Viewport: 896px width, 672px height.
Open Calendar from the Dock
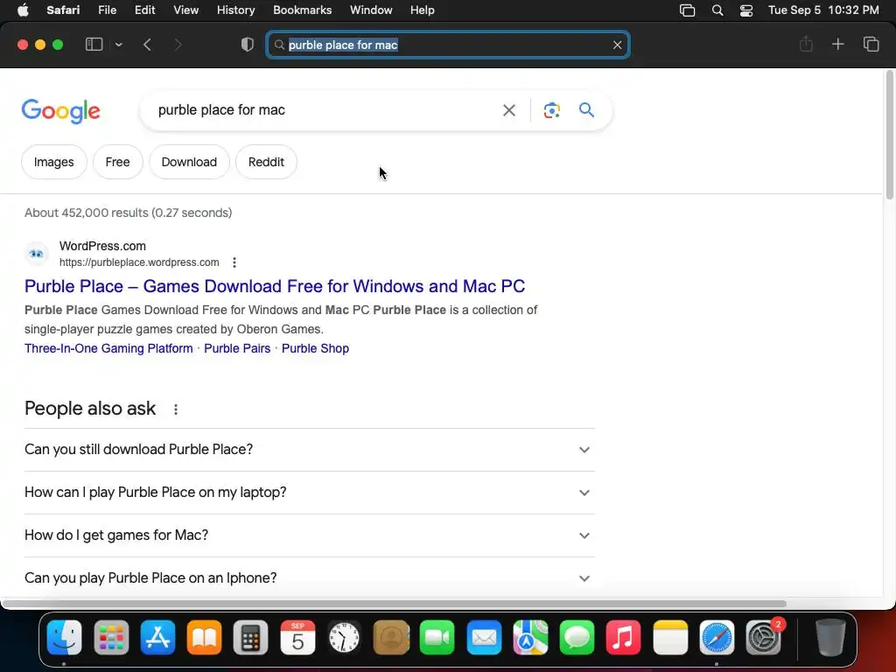pyautogui.click(x=297, y=637)
